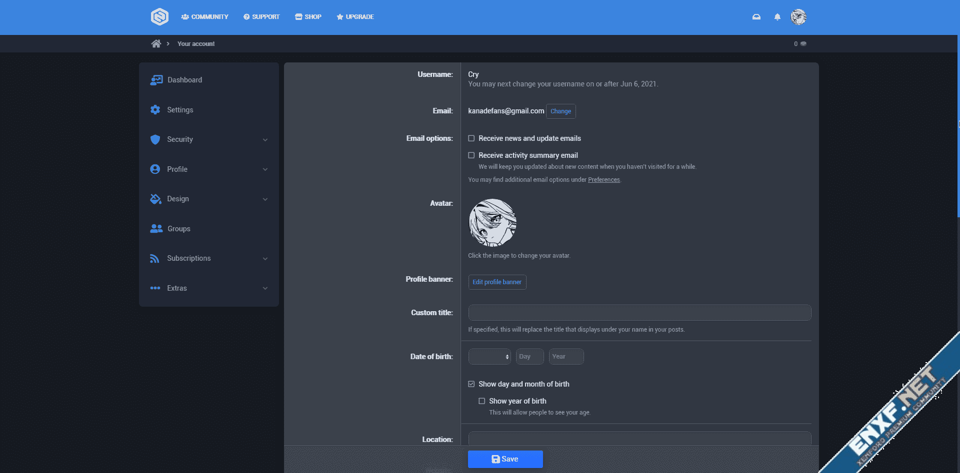Expand the Security sidebar section
This screenshot has width=960, height=473.
click(265, 140)
